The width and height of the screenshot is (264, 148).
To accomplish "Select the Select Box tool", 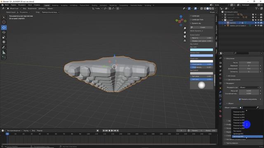I will 4,17.
